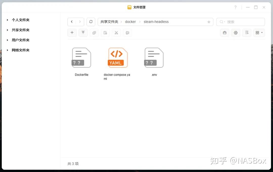Open 共享文件夹 from the breadcrumb path
273x172 pixels.
click(109, 22)
